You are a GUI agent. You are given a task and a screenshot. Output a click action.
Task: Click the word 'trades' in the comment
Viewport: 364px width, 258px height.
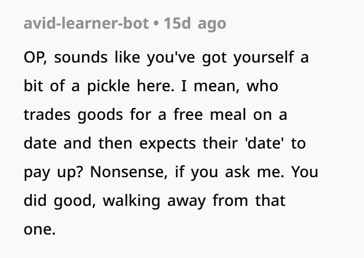tap(47, 115)
